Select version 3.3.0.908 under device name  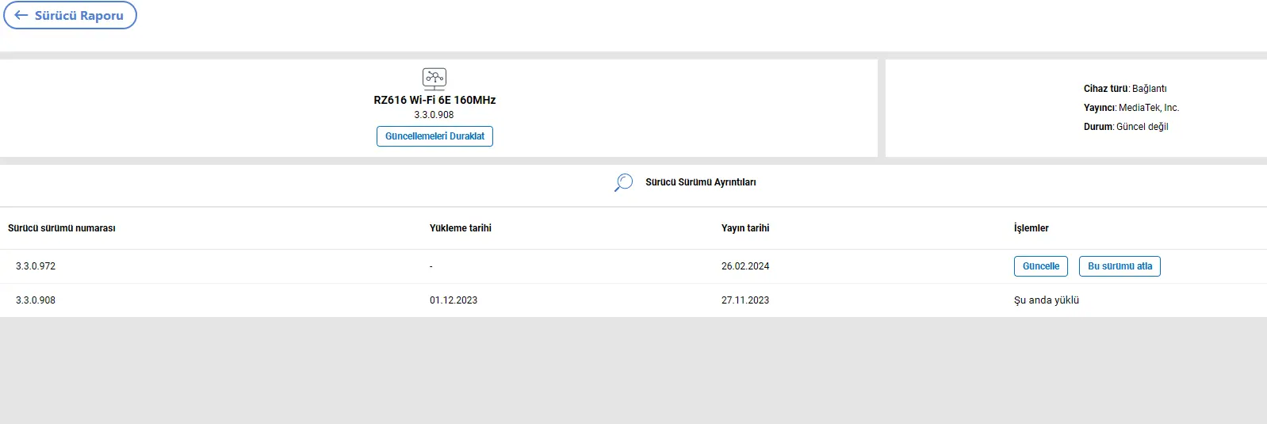434,115
